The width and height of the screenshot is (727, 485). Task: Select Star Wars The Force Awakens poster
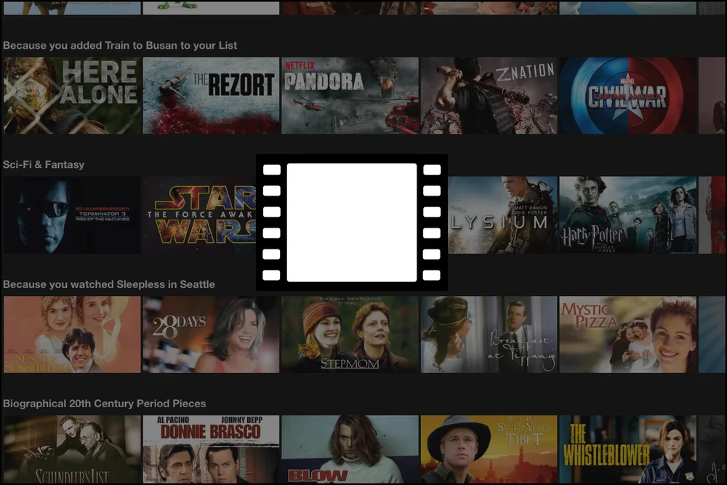coord(199,215)
